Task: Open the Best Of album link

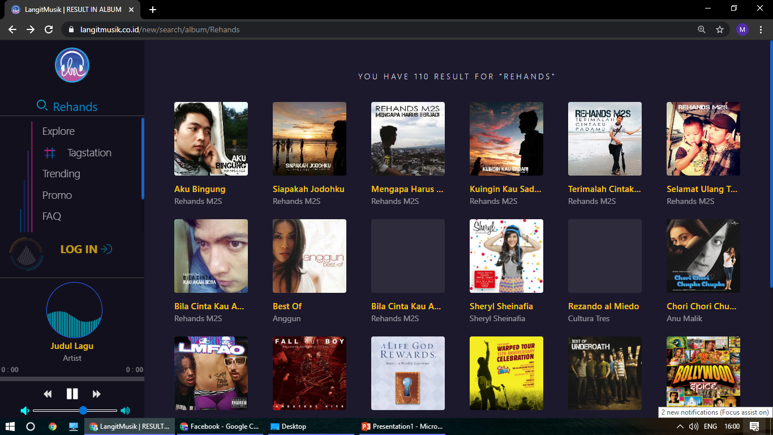Action: tap(287, 306)
